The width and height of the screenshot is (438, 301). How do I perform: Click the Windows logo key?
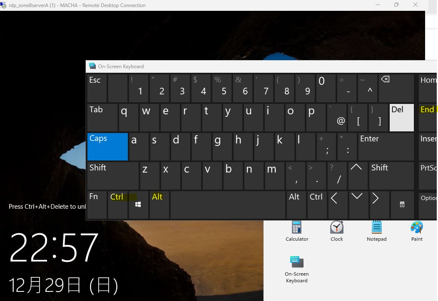coord(138,205)
